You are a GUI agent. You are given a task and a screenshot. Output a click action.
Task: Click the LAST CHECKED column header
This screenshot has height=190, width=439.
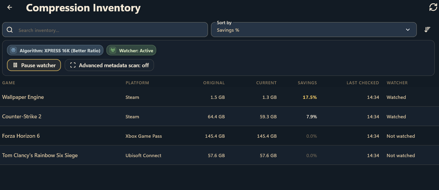point(363,83)
